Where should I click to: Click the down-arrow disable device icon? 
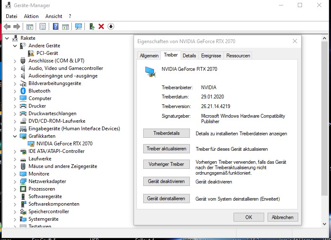(111, 26)
